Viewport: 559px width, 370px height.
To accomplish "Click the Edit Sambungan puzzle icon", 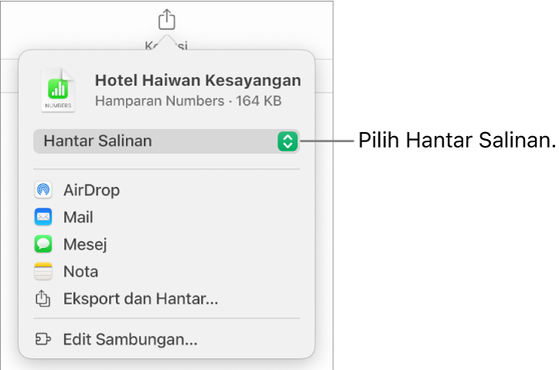I will click(43, 339).
